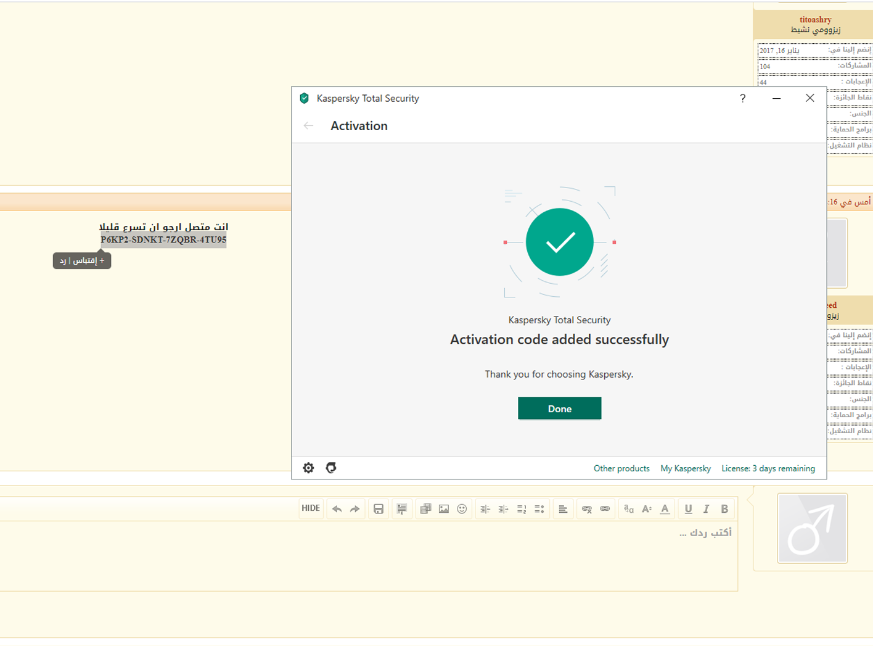Click the indent icon in editor toolbar

pos(503,509)
